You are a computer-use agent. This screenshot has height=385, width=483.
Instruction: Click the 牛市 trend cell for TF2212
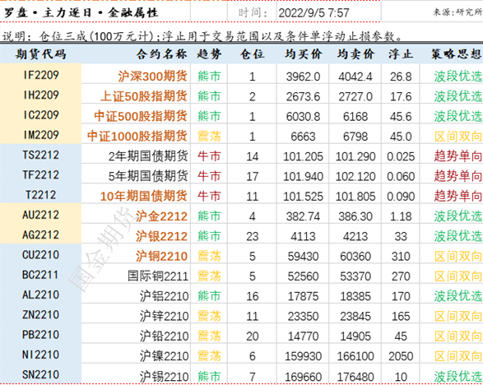pyautogui.click(x=209, y=176)
